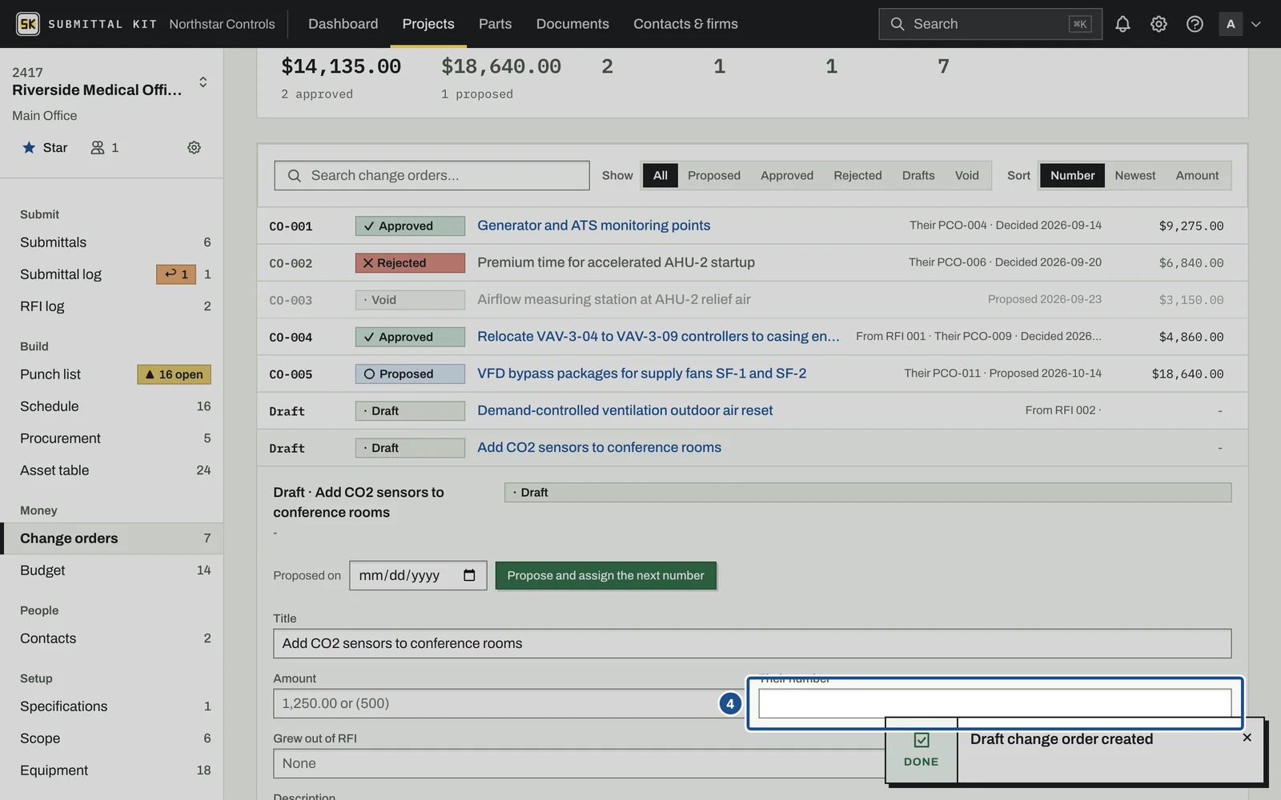Open settings gear in top bar
Image resolution: width=1281 pixels, height=800 pixels.
[x=1159, y=24]
